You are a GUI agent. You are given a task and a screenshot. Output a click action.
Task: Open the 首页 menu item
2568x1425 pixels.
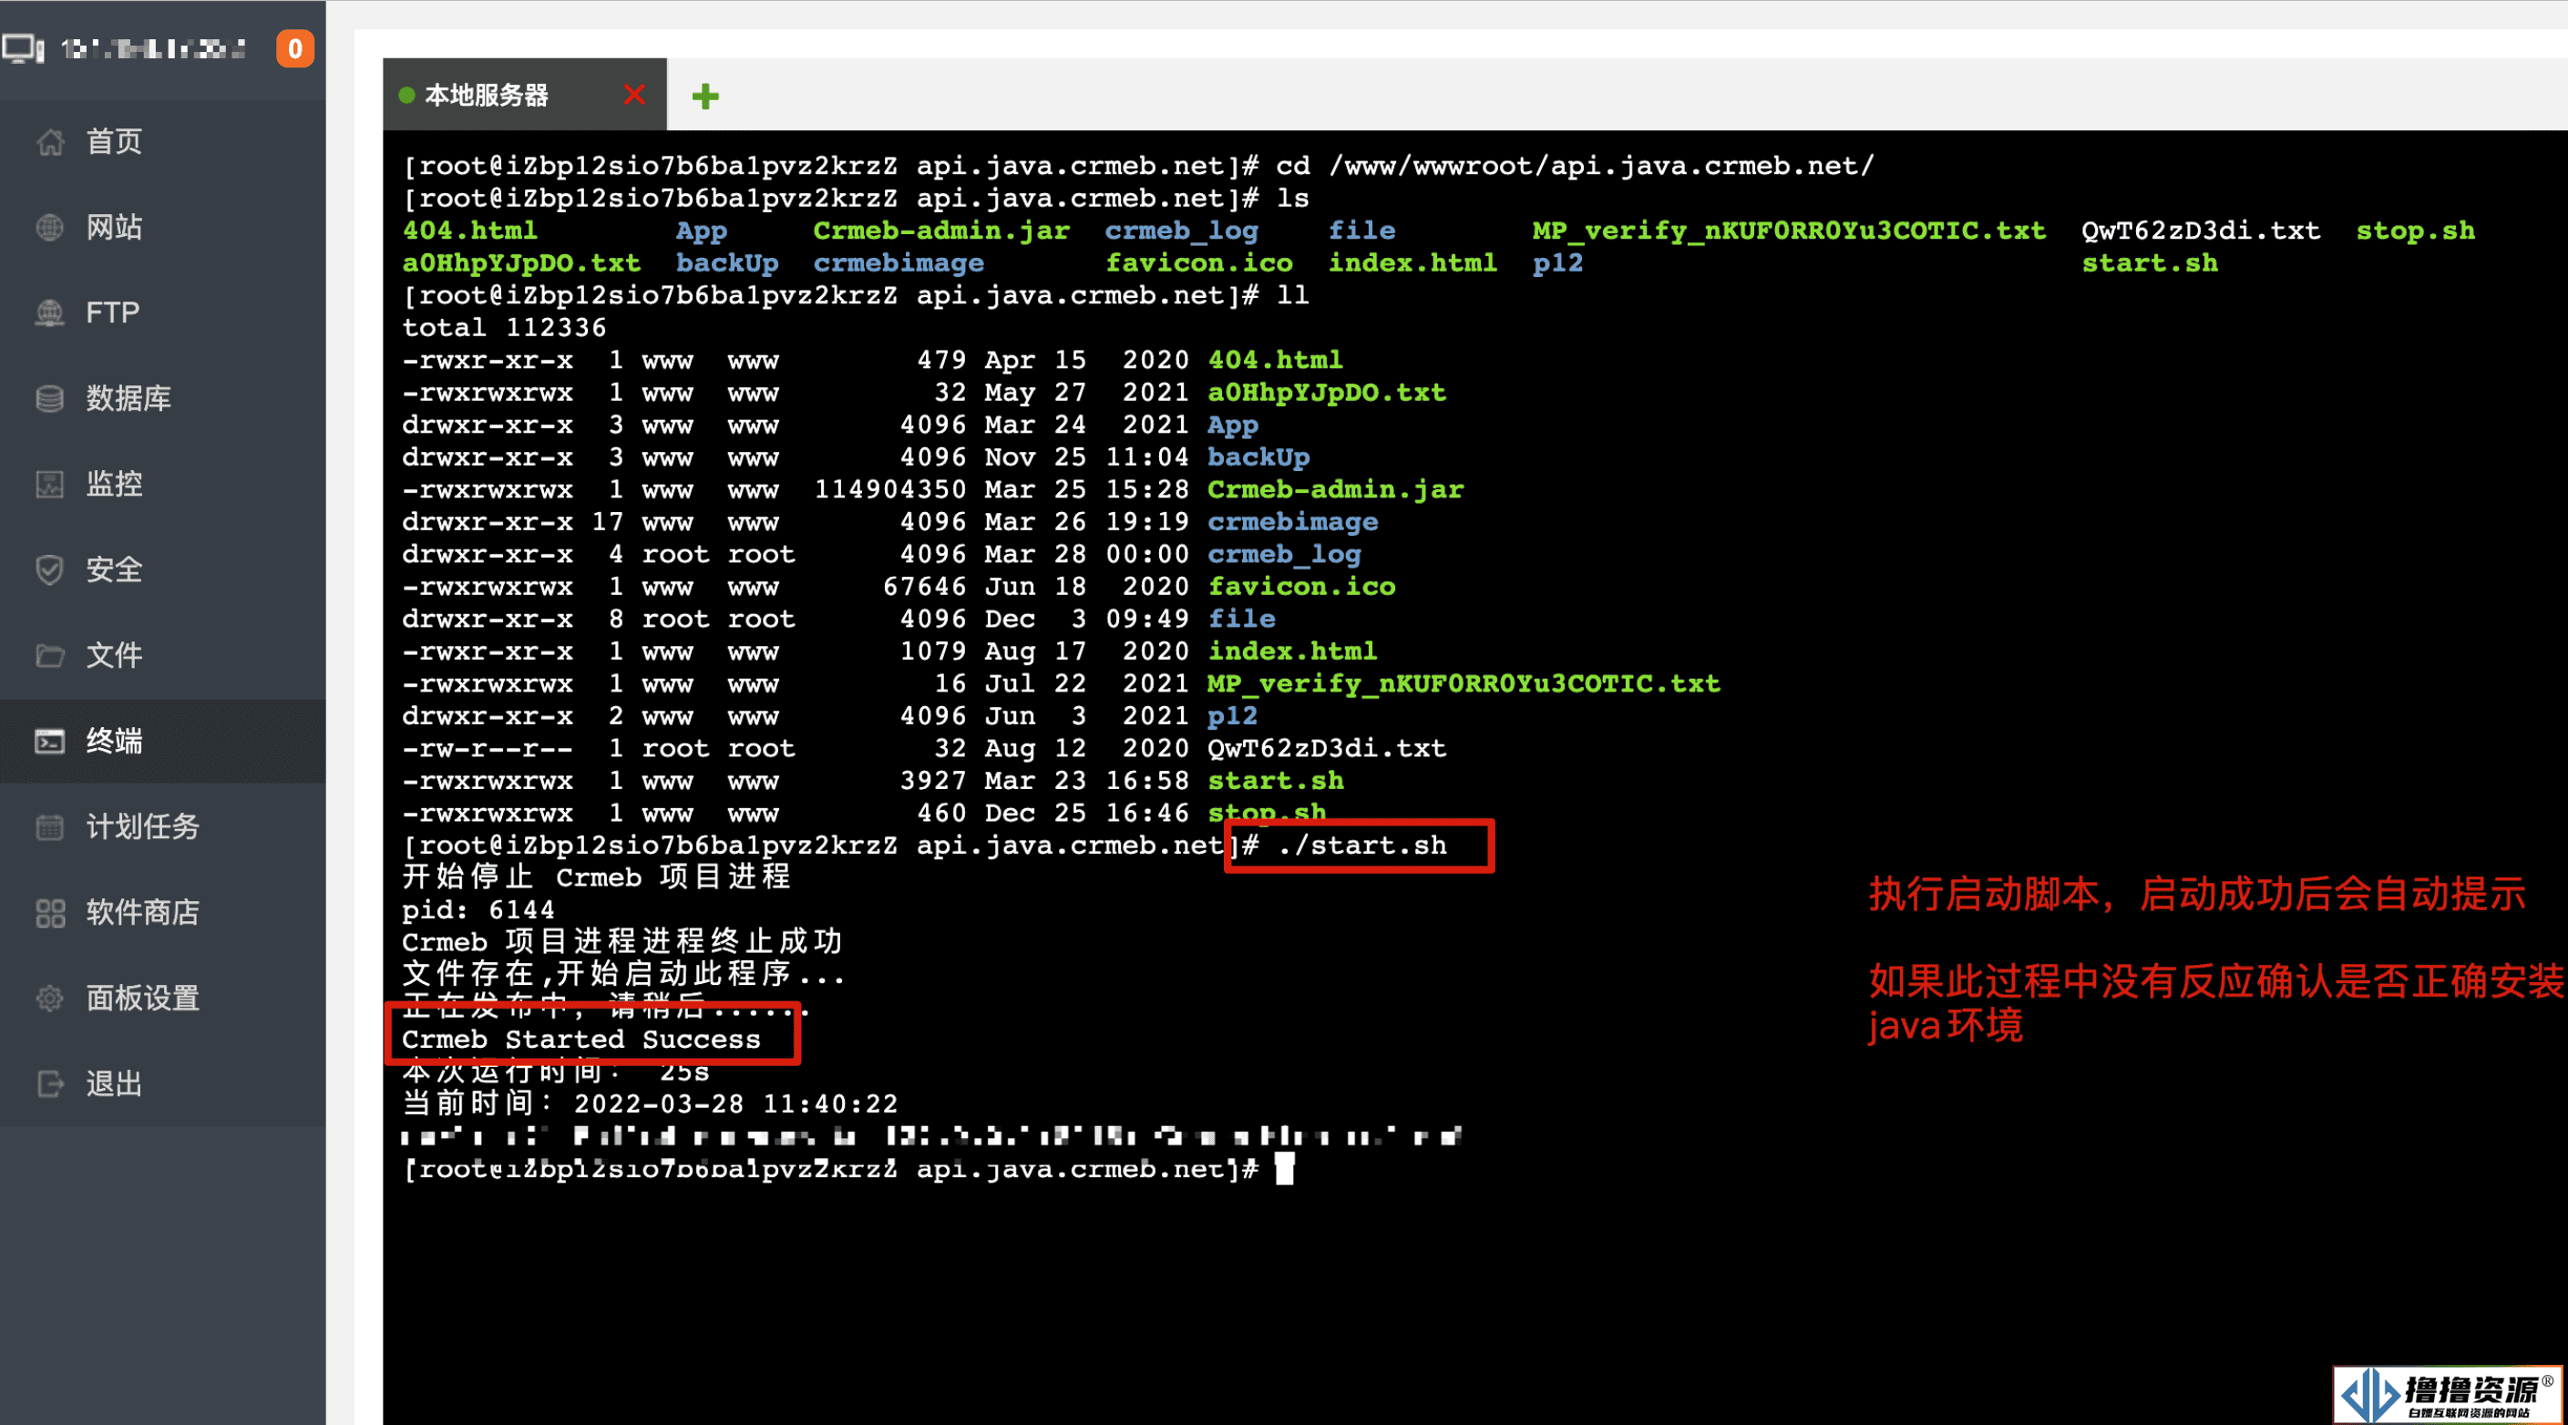(x=162, y=141)
